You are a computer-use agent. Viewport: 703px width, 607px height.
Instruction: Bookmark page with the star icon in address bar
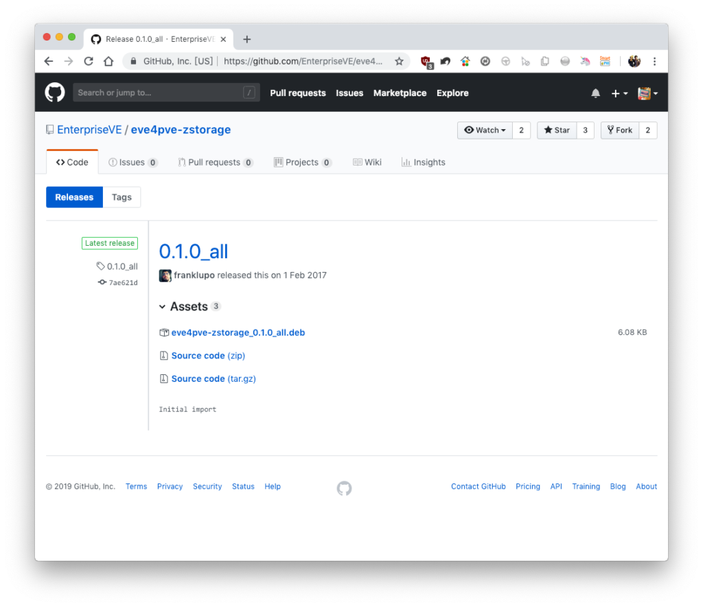pyautogui.click(x=399, y=61)
